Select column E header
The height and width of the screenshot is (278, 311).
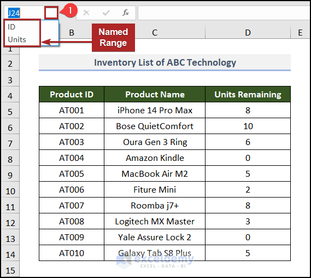pyautogui.click(x=301, y=32)
